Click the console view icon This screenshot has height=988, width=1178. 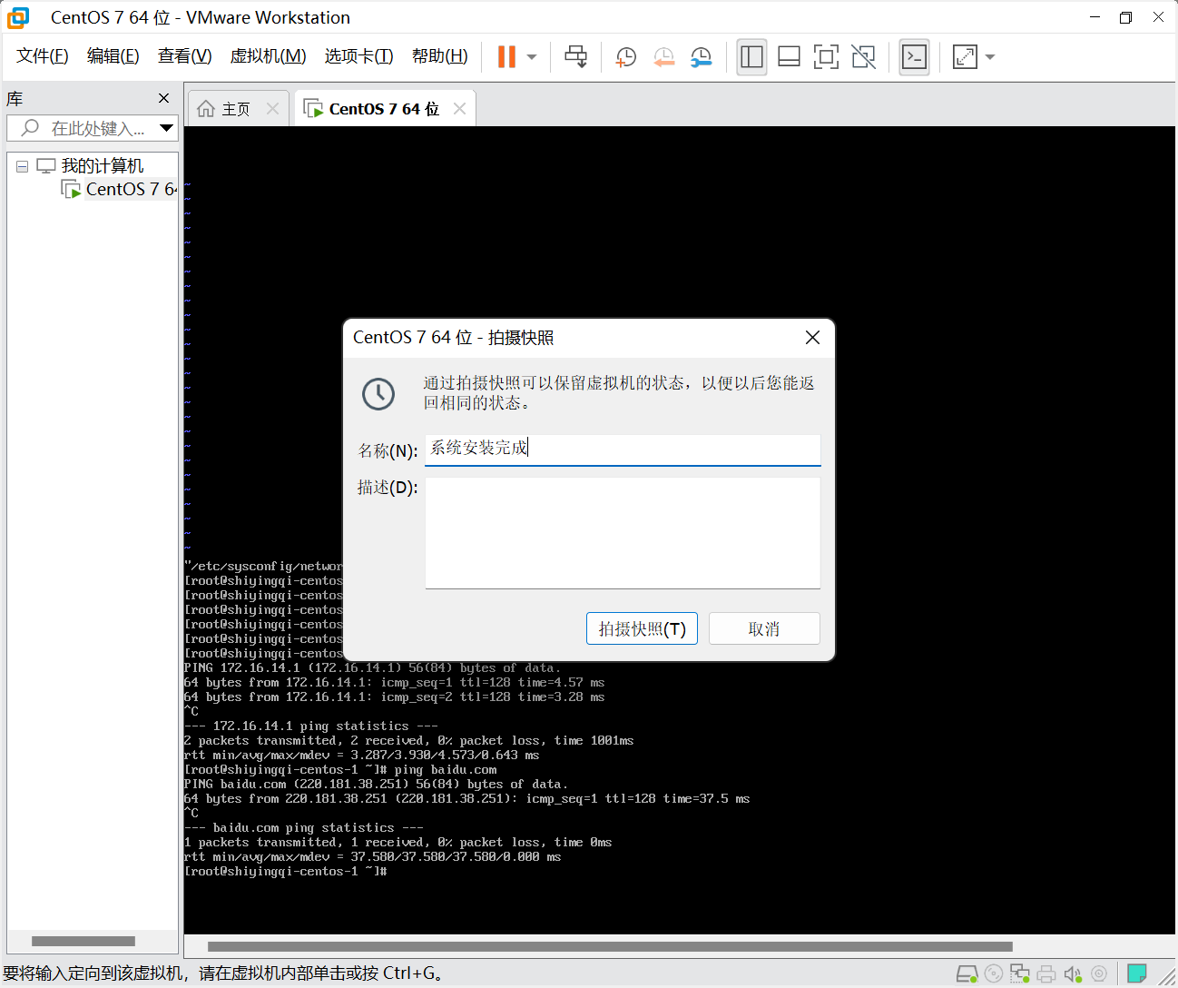(914, 57)
